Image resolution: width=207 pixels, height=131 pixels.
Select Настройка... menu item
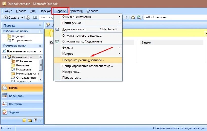point(88,72)
